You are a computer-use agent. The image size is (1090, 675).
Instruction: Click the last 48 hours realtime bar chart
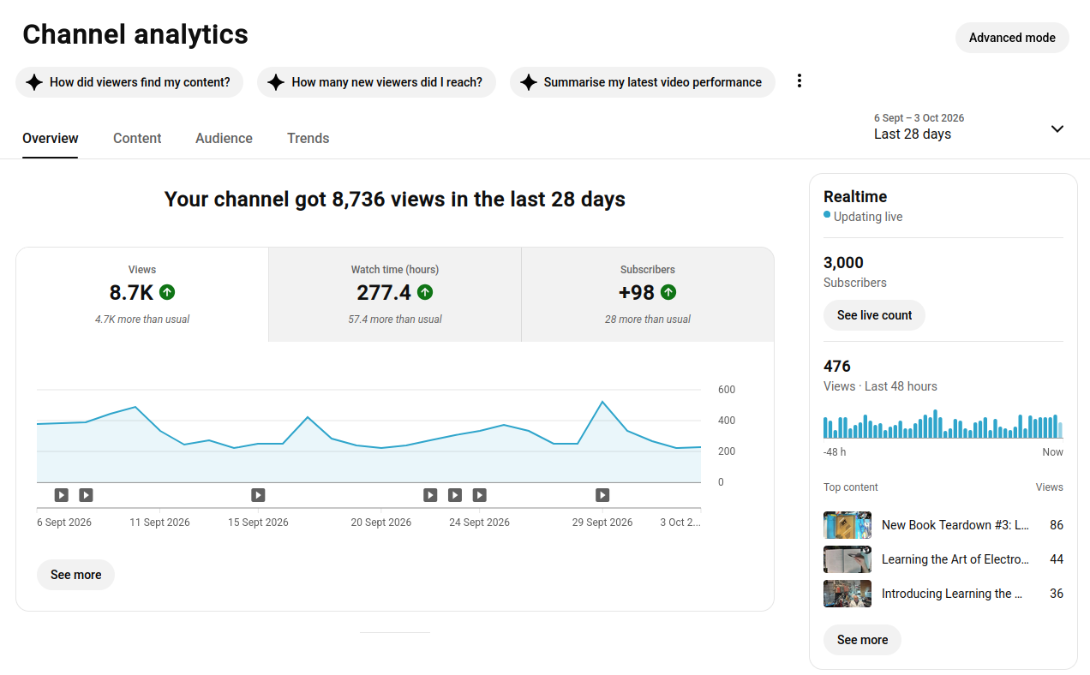943,424
